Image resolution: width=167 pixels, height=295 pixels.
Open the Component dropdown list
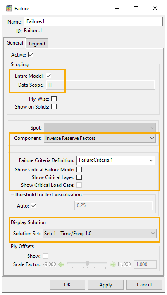100,138
